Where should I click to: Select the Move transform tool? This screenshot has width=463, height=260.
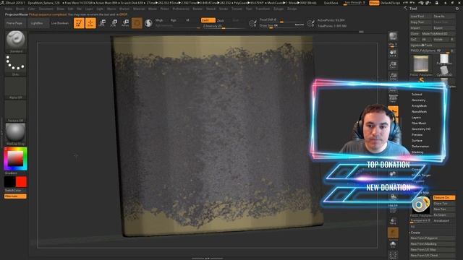point(102,23)
